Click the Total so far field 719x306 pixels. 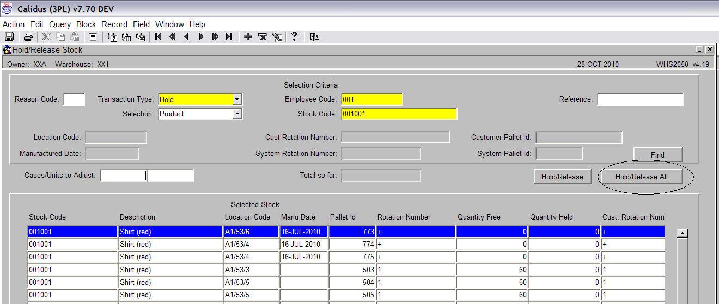[x=381, y=176]
